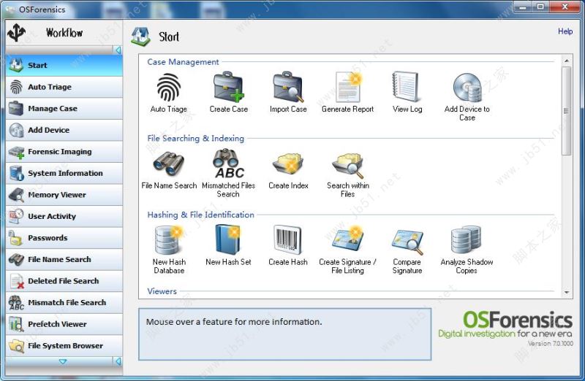This screenshot has height=381, width=585.
Task: Open Prefetch Viewer from sidebar
Action: (x=64, y=325)
